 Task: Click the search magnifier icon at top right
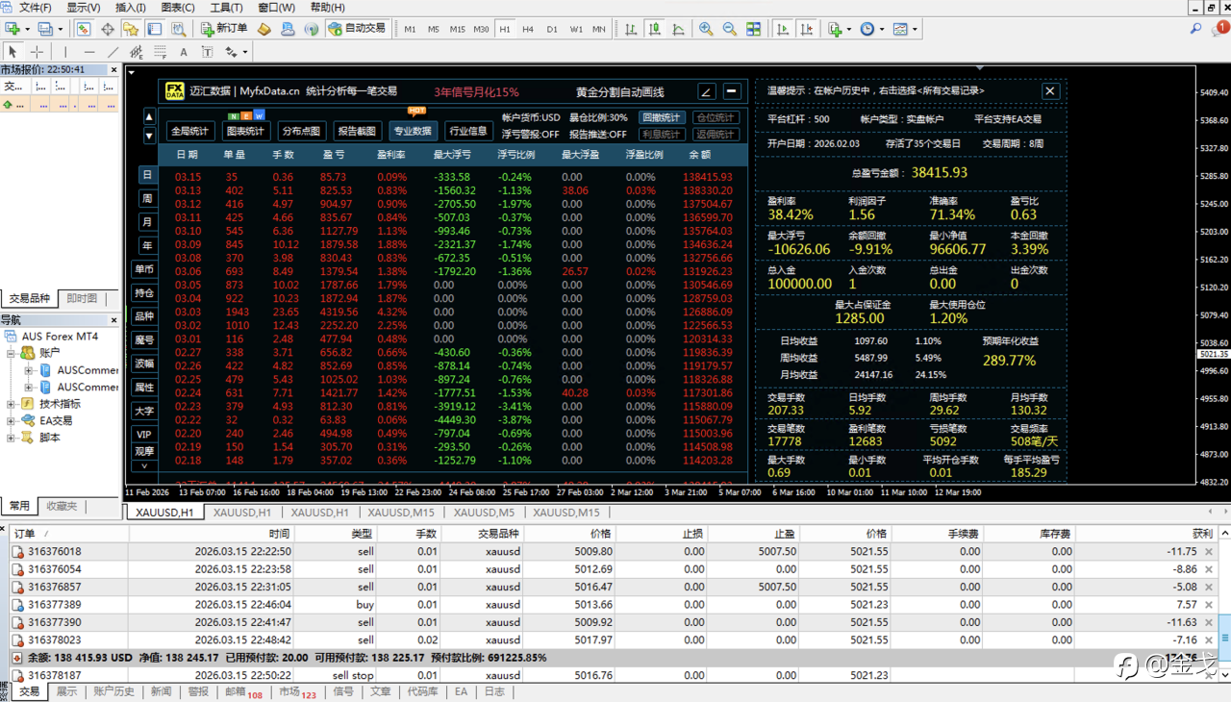click(x=1195, y=29)
